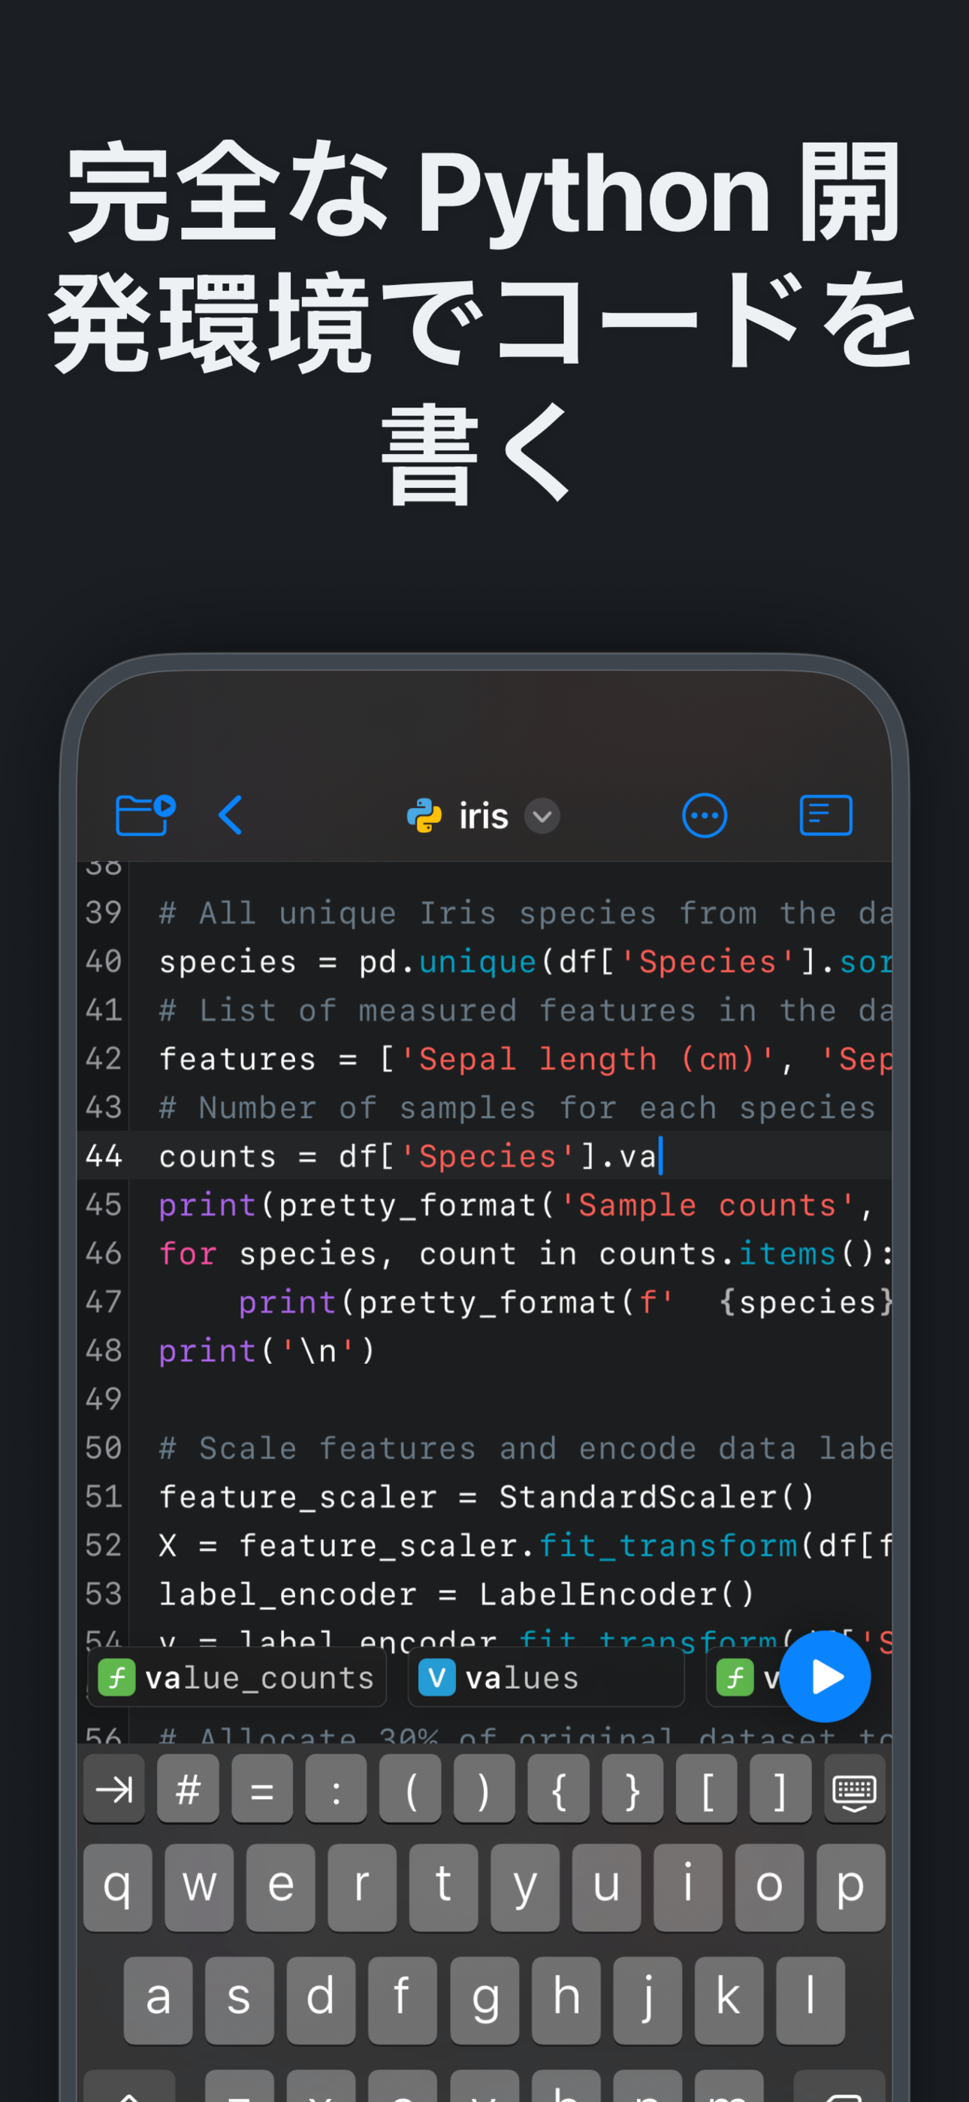
Task: Tap the l key
Action: (811, 2000)
